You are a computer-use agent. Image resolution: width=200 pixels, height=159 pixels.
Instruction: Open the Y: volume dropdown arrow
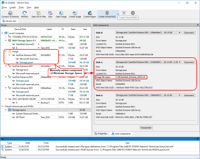[38, 103]
